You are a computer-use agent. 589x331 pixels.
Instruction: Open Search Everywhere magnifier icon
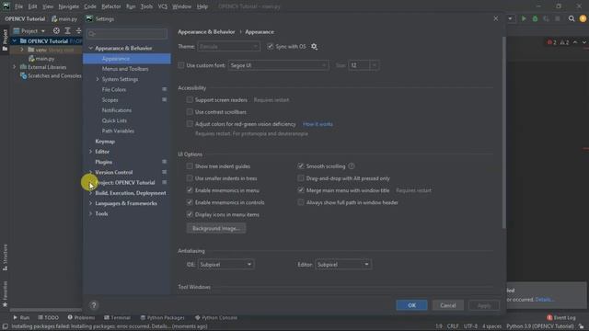pyautogui.click(x=572, y=18)
